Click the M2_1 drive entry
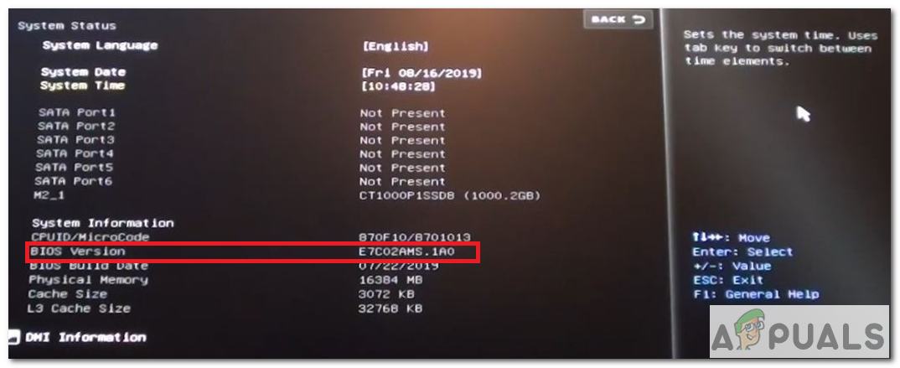900x368 pixels. (x=52, y=195)
